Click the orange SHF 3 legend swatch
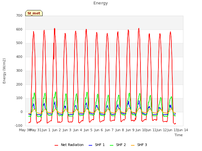The image size is (202, 151). pyautogui.click(x=133, y=145)
